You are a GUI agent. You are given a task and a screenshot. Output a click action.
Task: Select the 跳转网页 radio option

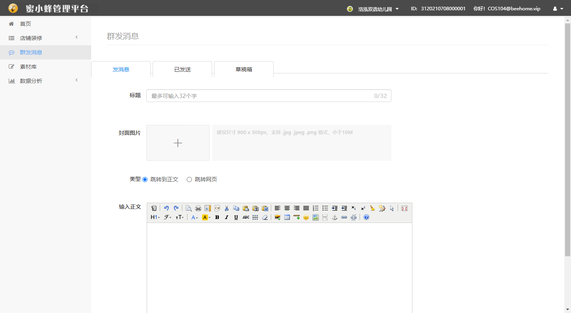(x=189, y=180)
